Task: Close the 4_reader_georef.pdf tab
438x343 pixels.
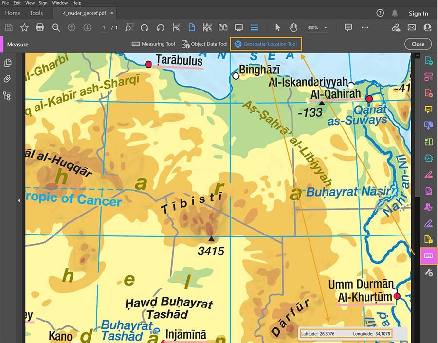Action: pyautogui.click(x=112, y=13)
